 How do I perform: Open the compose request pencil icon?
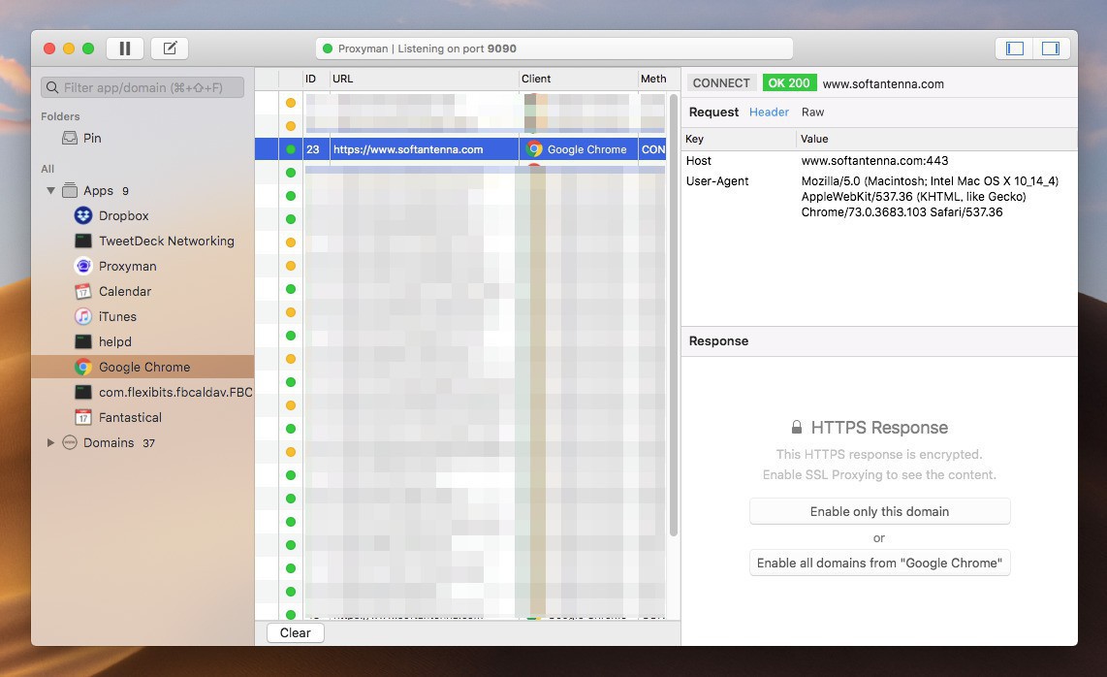(x=170, y=48)
